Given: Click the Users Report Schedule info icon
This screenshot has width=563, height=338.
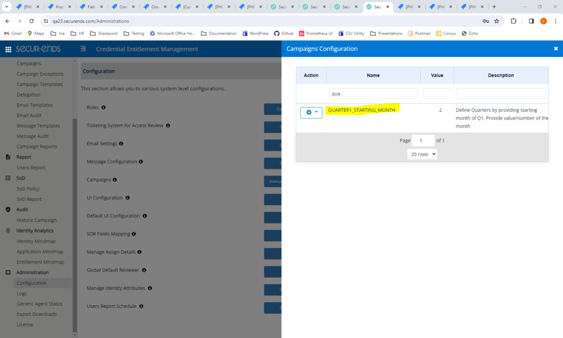Looking at the screenshot, I should pos(141,306).
